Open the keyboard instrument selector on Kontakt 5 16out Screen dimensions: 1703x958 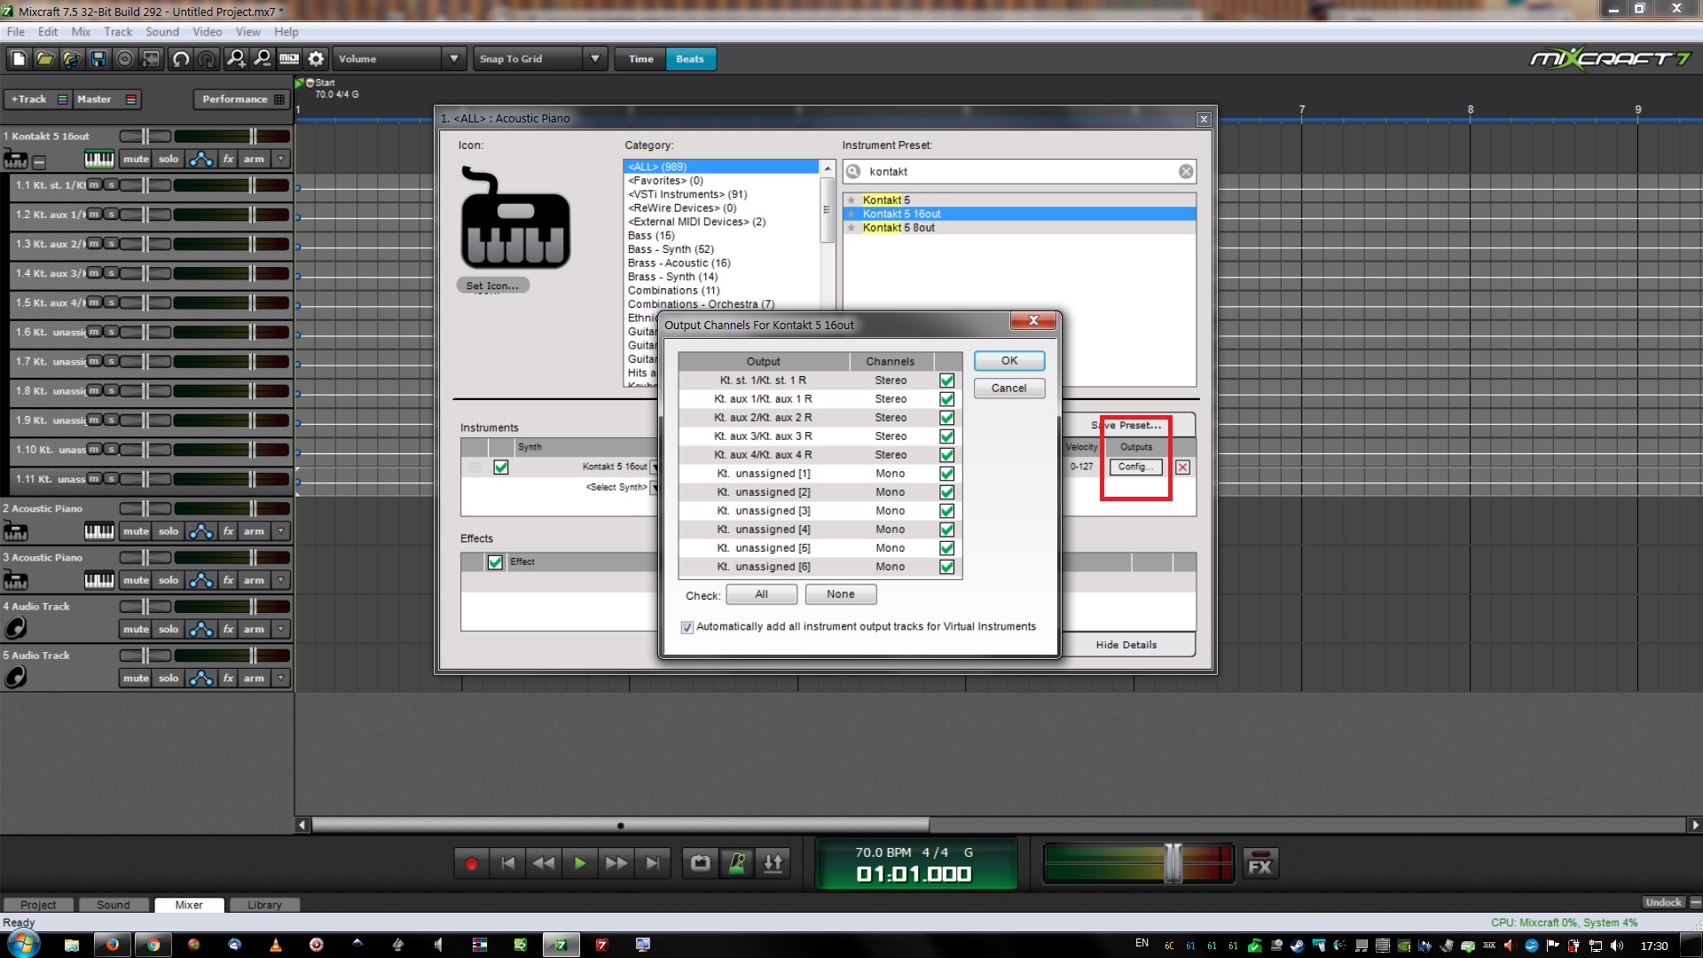tap(98, 160)
